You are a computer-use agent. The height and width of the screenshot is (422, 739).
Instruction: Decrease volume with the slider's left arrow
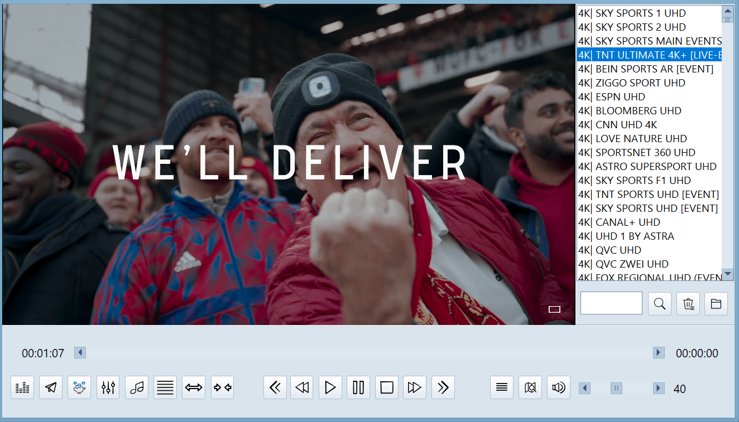pos(584,388)
